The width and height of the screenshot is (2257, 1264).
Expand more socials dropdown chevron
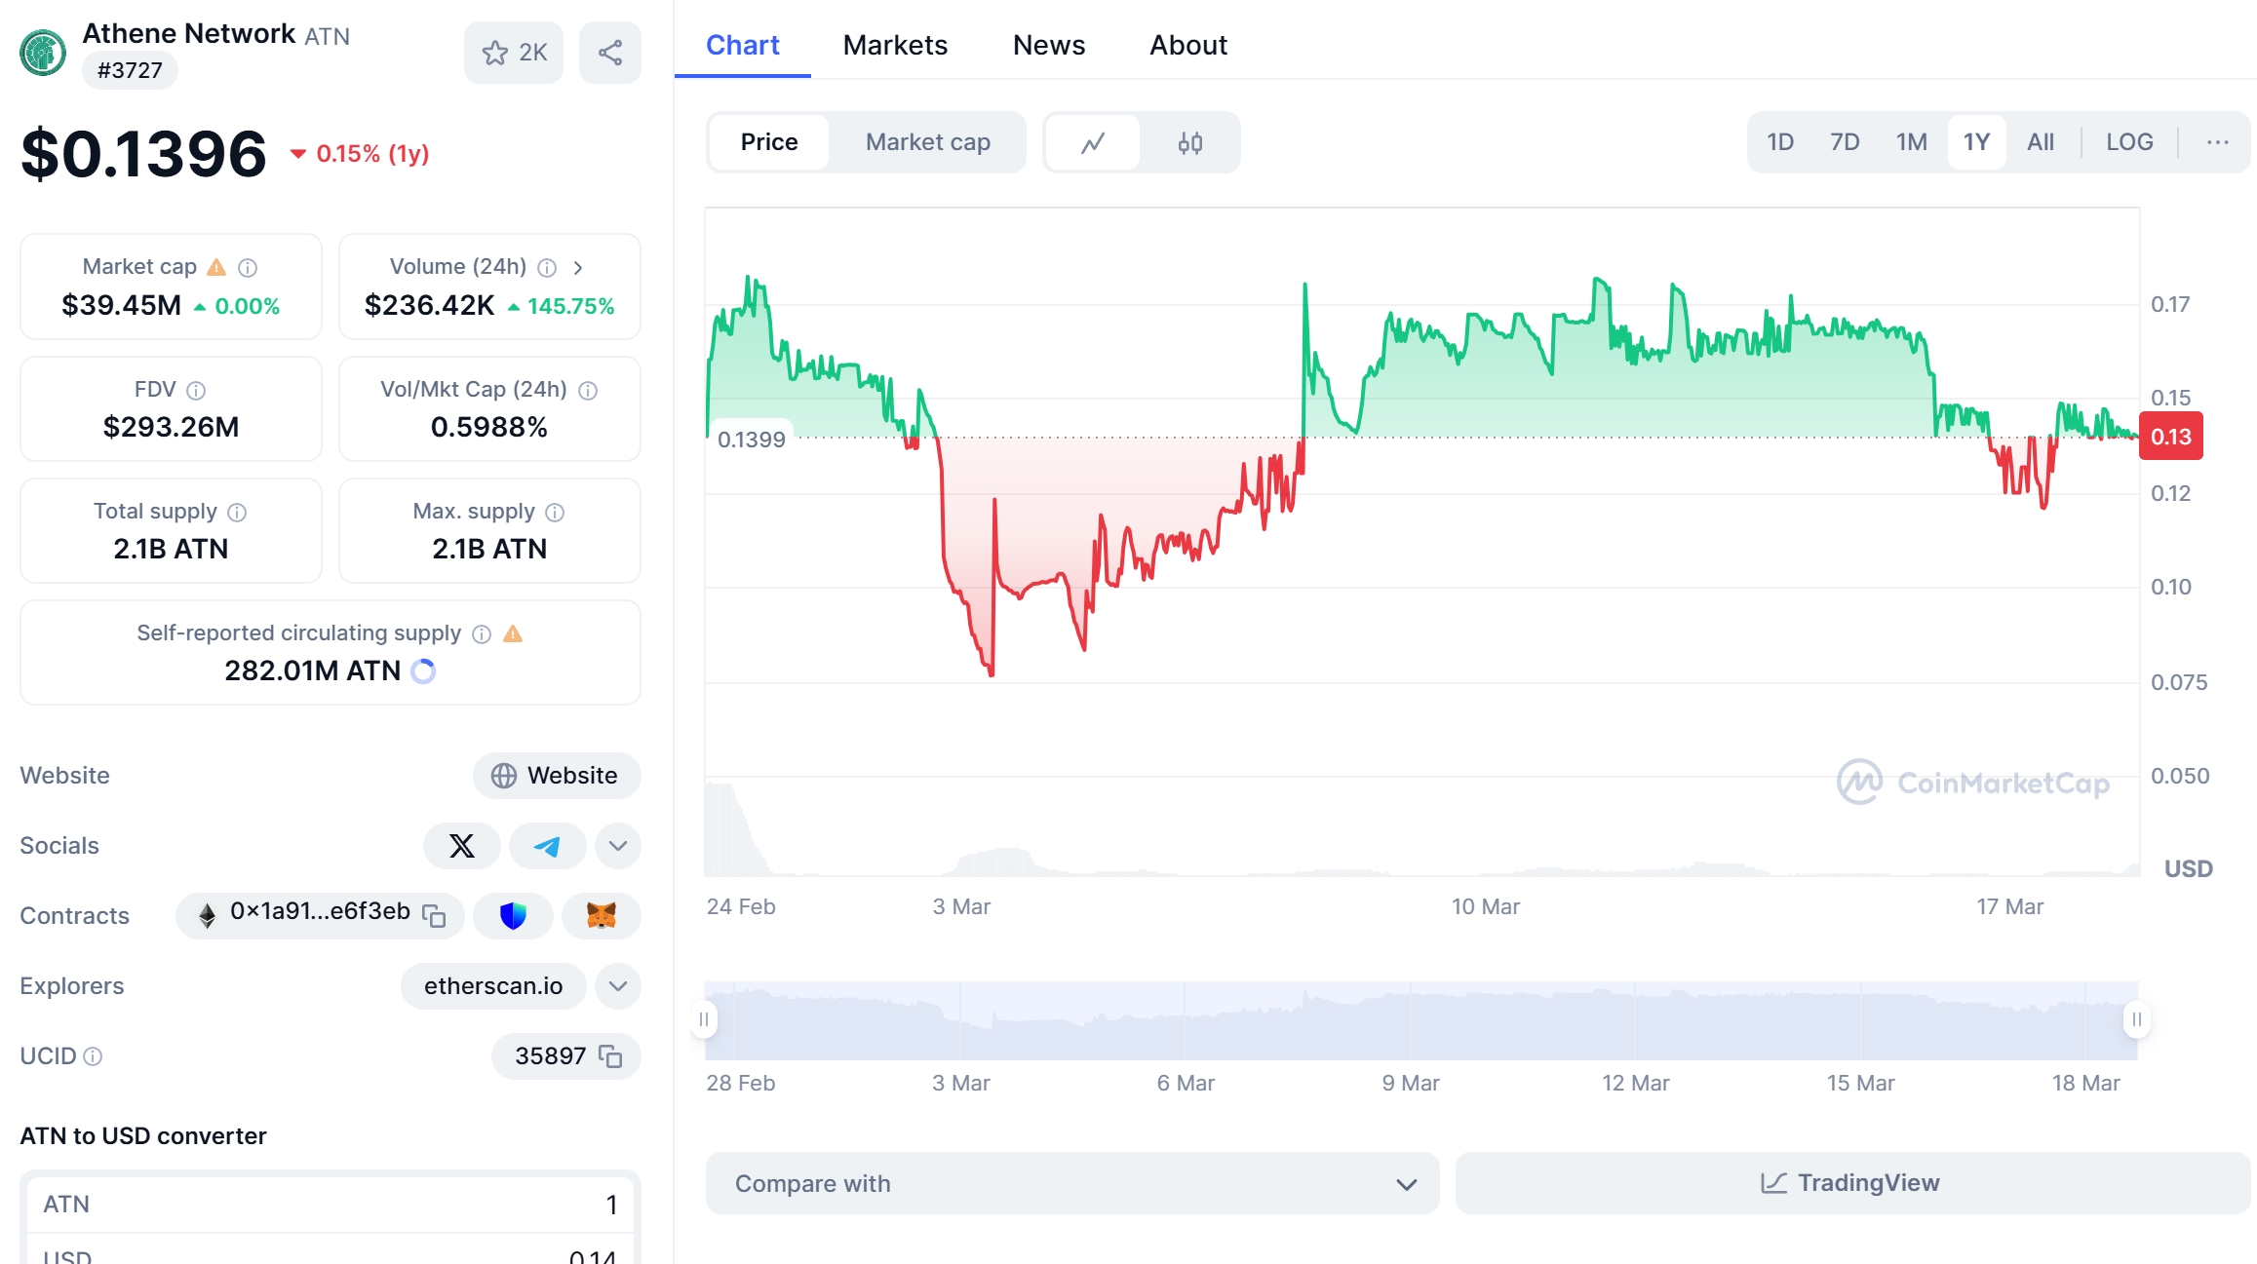click(618, 845)
